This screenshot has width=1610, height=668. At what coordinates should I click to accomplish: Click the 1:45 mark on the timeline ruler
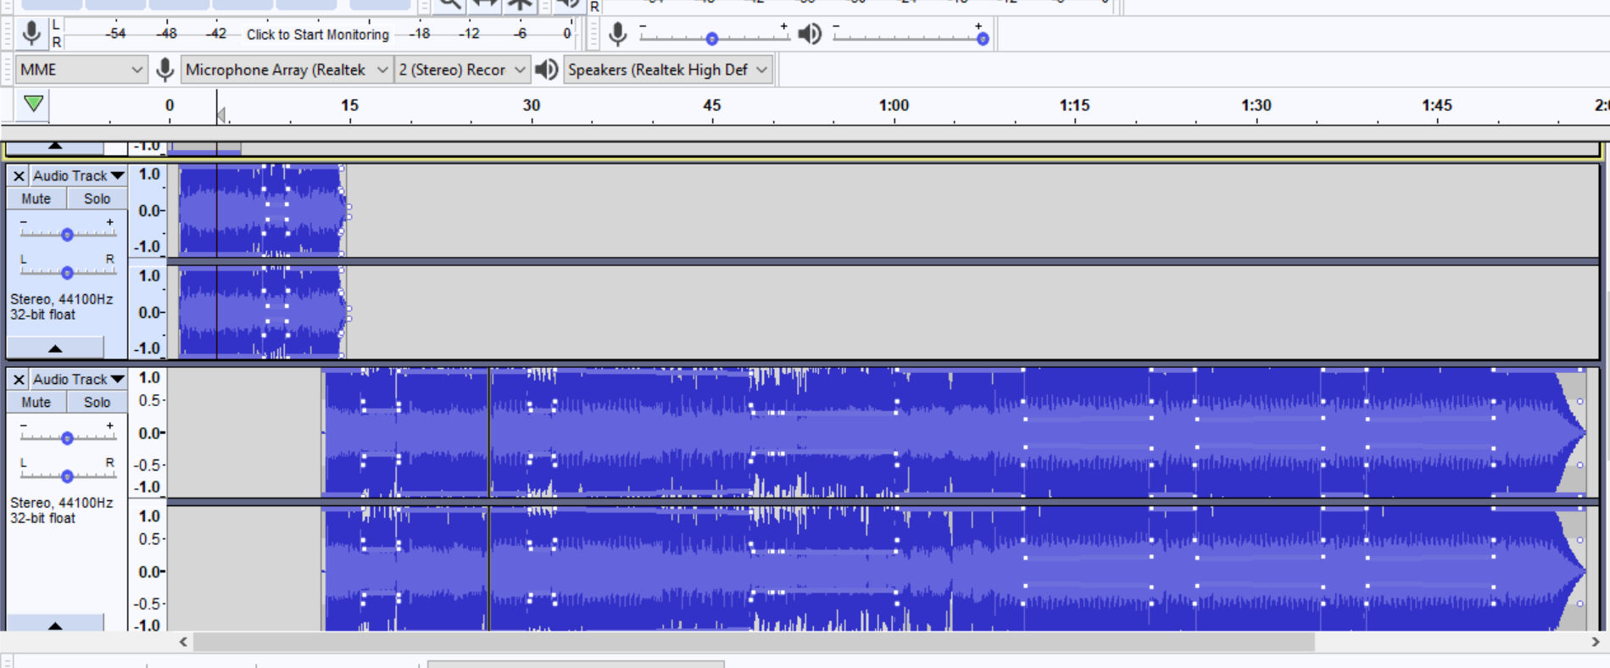(x=1437, y=105)
